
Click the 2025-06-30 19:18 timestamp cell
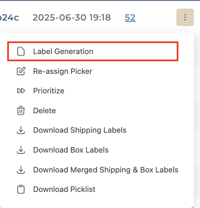click(72, 17)
